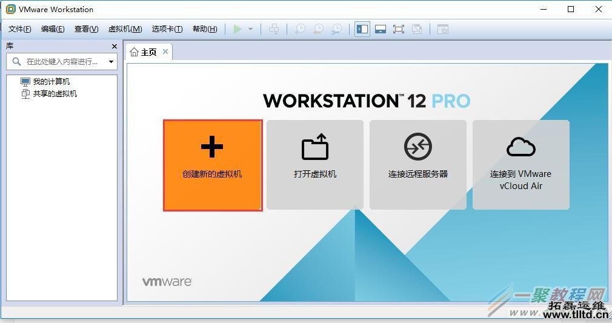Expand the library search filter dropdown
The width and height of the screenshot is (612, 323).
[111, 62]
